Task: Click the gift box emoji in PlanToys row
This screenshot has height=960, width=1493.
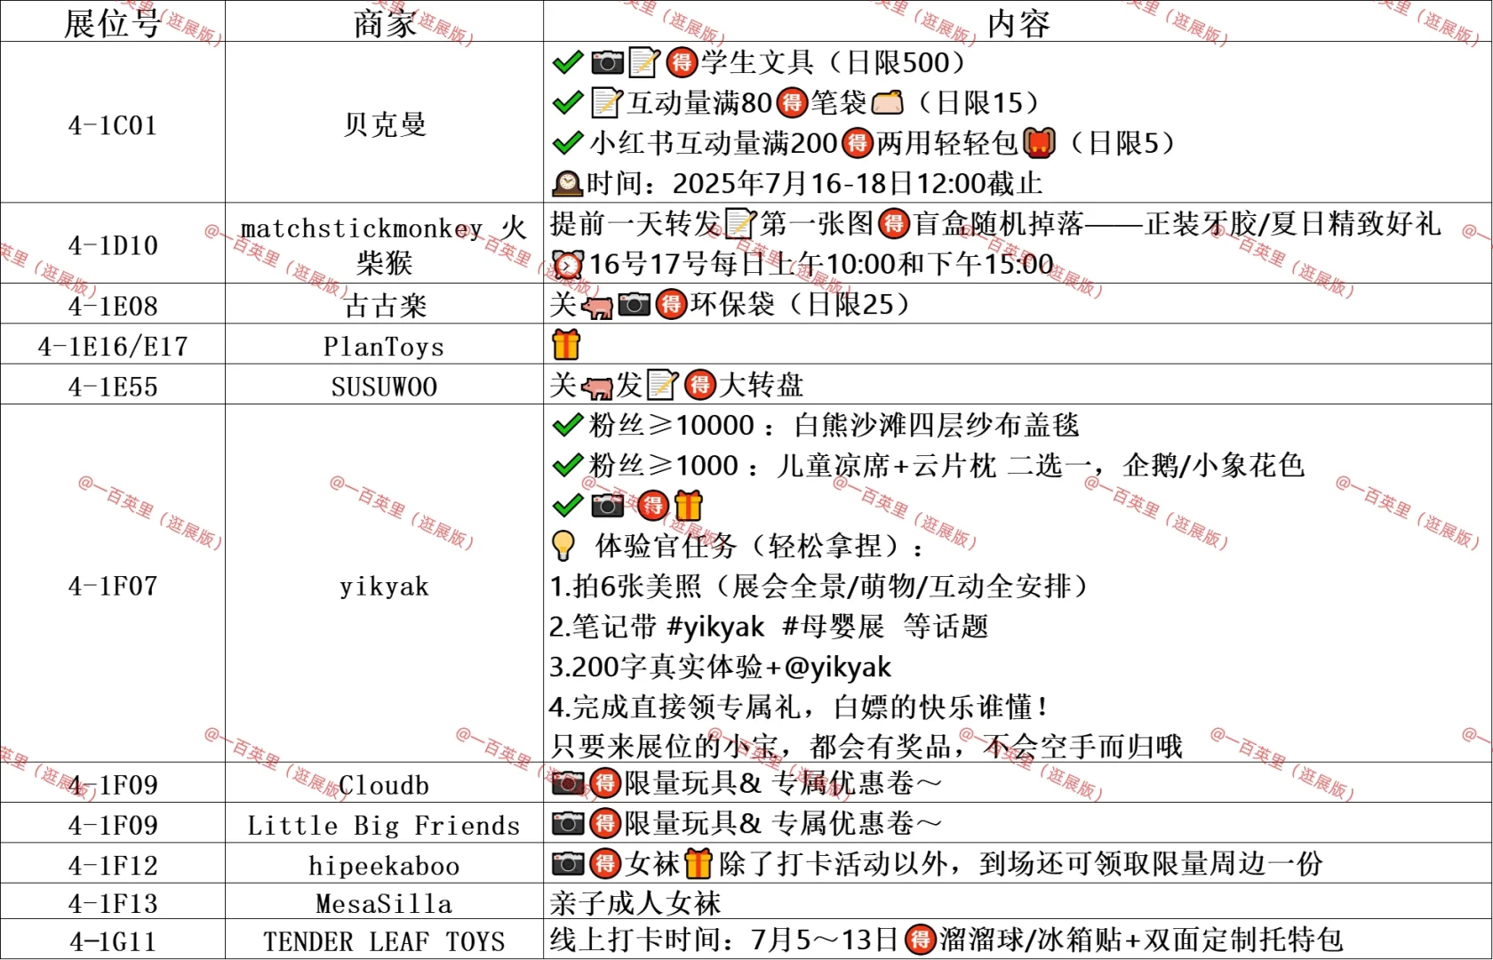Action: tap(566, 344)
